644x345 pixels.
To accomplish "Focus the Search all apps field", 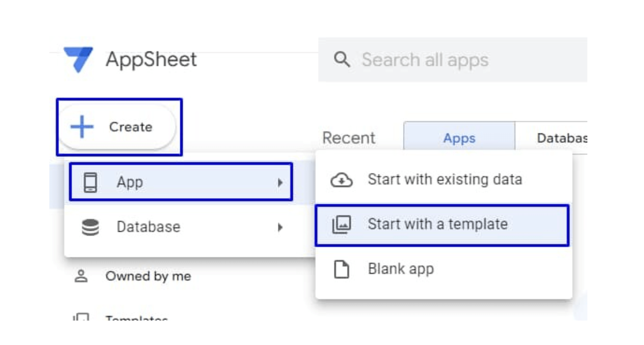I will (453, 60).
